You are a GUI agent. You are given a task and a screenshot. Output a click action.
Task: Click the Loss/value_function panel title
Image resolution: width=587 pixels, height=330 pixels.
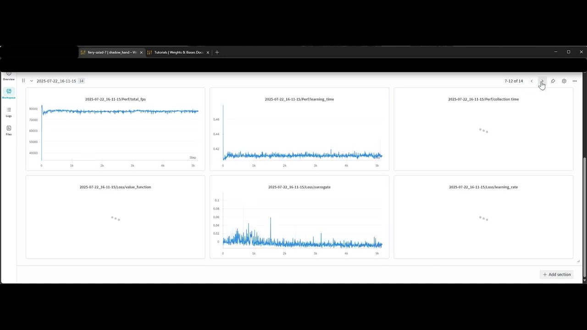[x=115, y=187]
